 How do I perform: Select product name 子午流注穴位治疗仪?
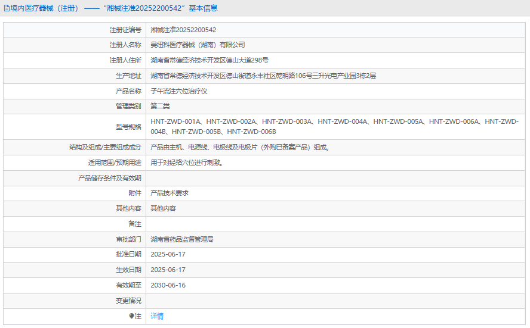coord(179,91)
